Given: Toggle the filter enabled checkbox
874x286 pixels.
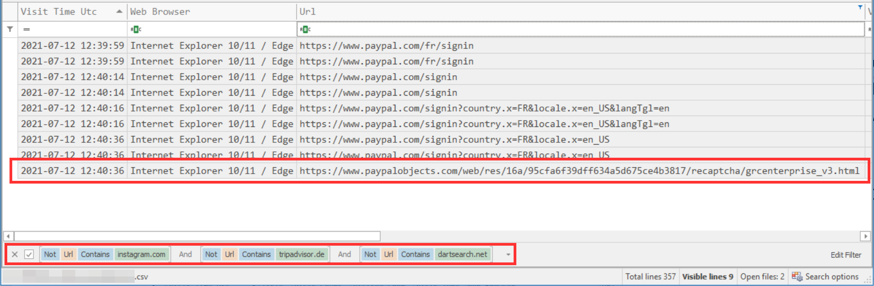Looking at the screenshot, I should tap(29, 254).
